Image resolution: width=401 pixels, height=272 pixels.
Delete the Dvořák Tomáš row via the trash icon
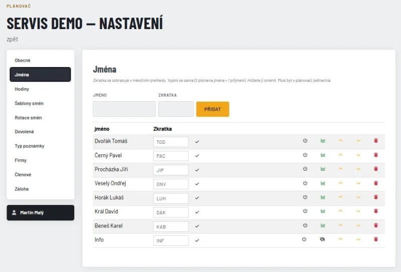coord(375,141)
